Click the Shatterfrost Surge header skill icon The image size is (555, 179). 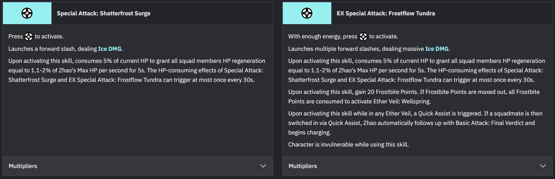[x=27, y=13]
